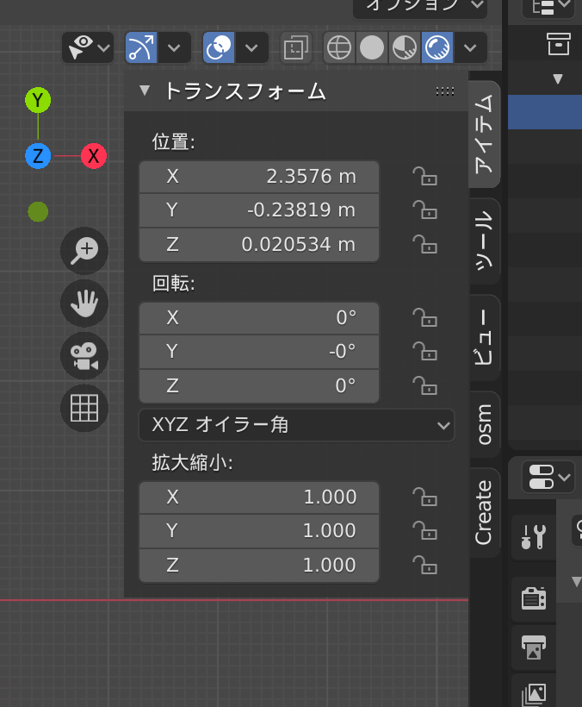The image size is (582, 707).
Task: Open the outliner editor type dropdown
Action: 548,7
